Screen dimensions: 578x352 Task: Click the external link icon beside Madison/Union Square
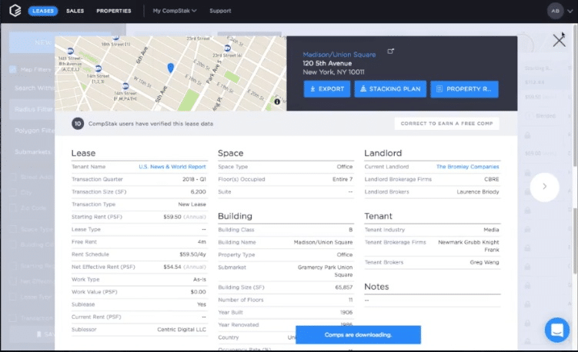[x=390, y=51]
